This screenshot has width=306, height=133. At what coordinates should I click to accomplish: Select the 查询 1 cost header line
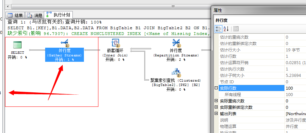[55, 22]
